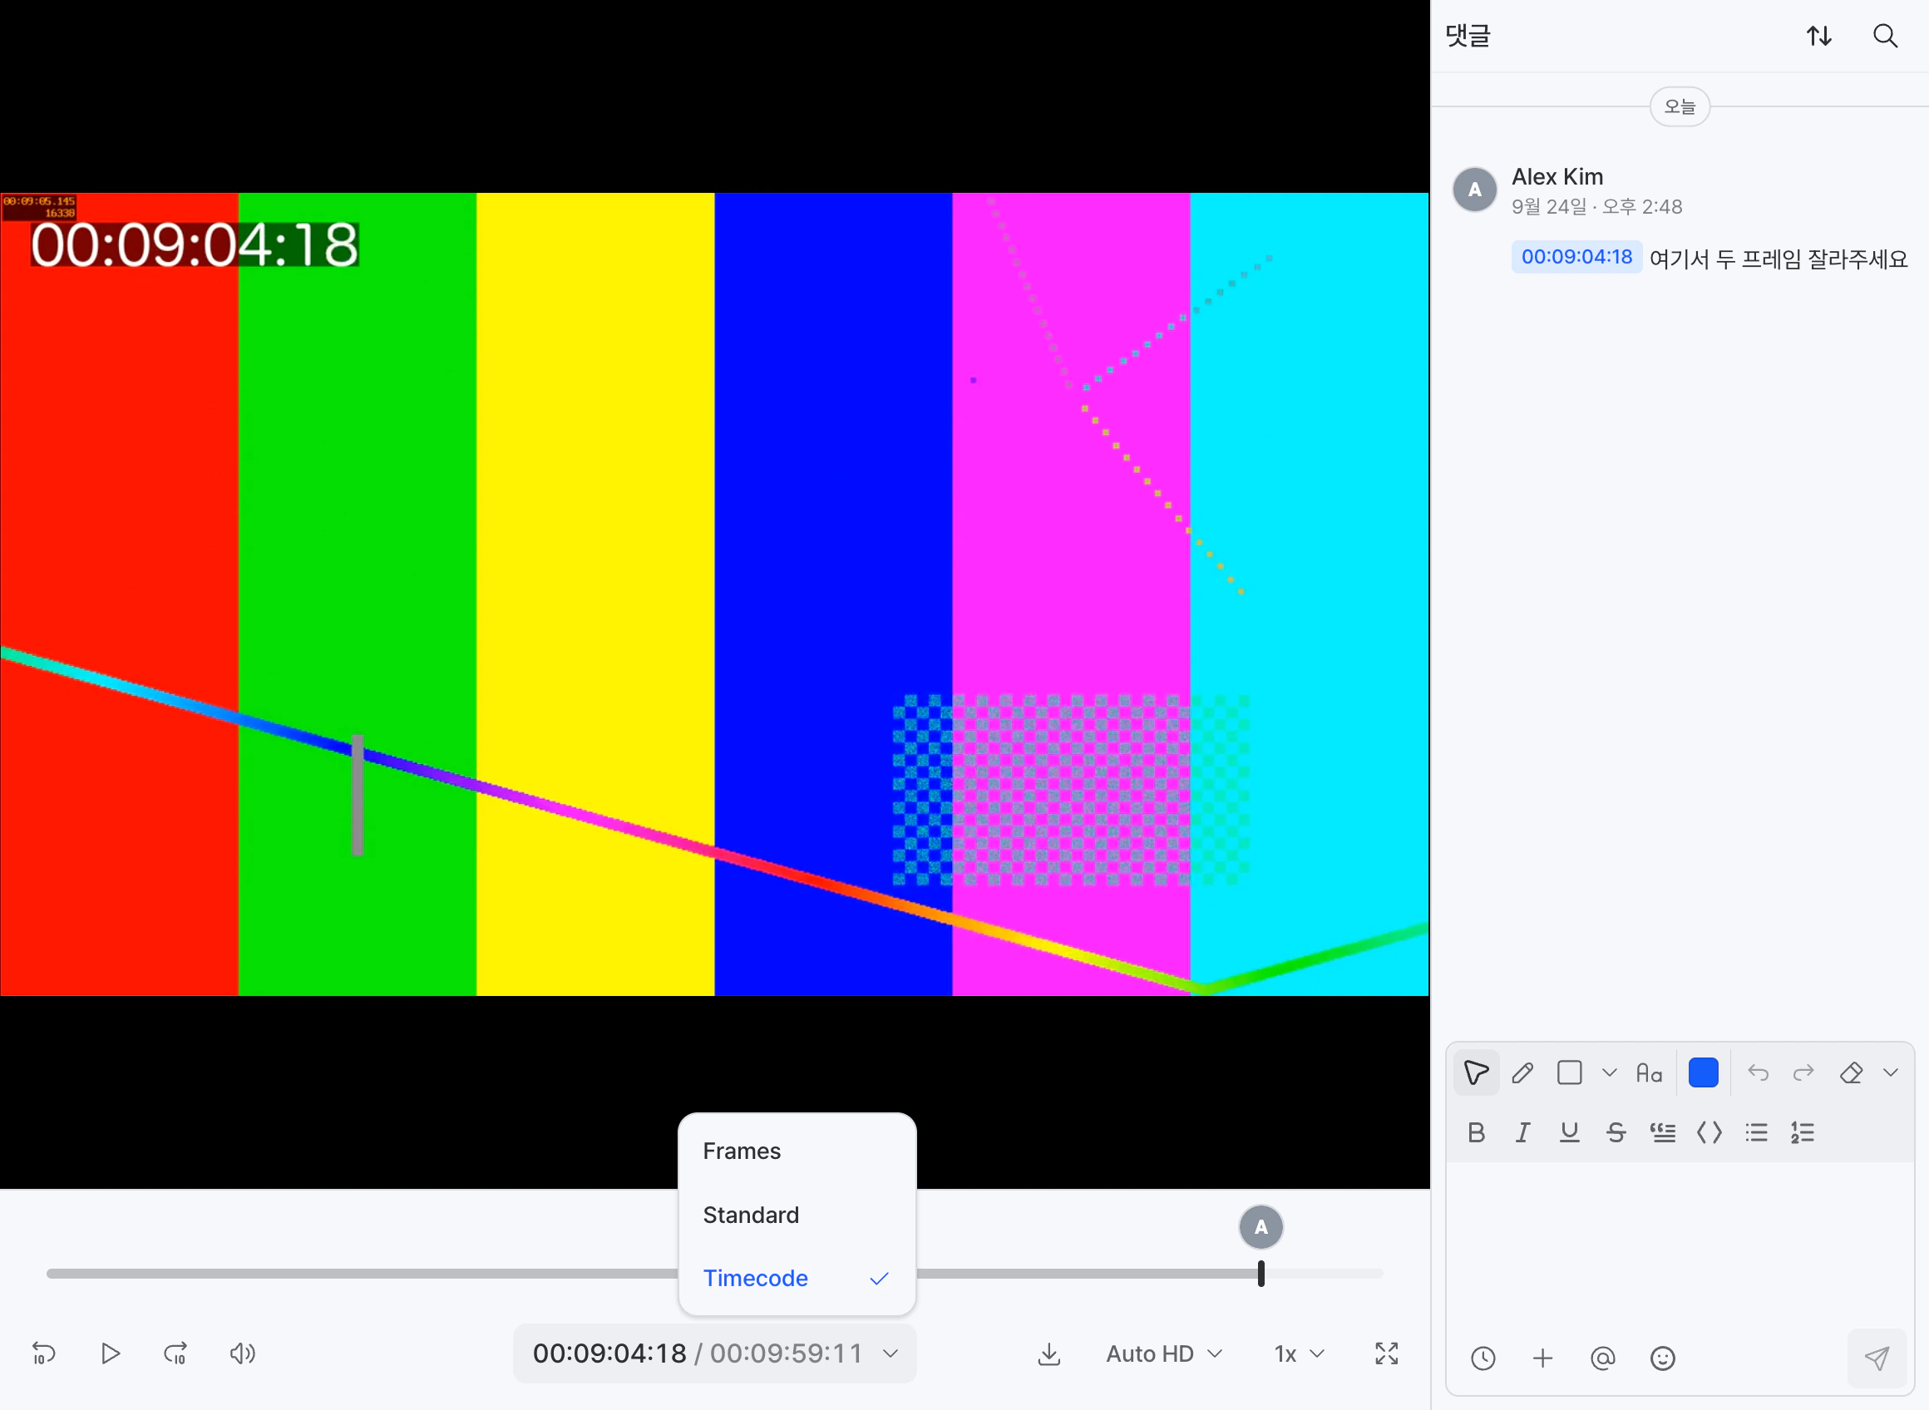Toggle strikethrough formatting
The image size is (1929, 1410).
pyautogui.click(x=1616, y=1132)
